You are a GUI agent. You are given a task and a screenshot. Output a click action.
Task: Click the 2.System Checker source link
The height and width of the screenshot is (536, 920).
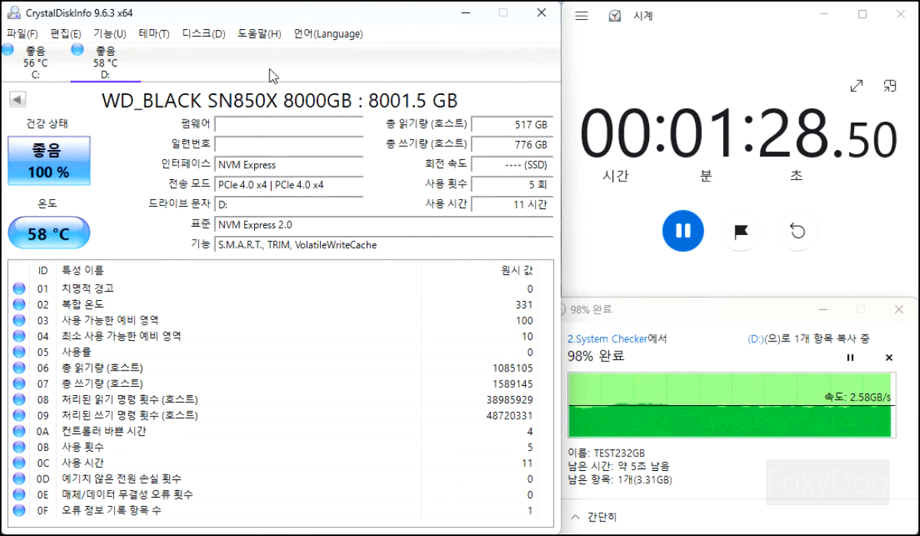(x=607, y=338)
